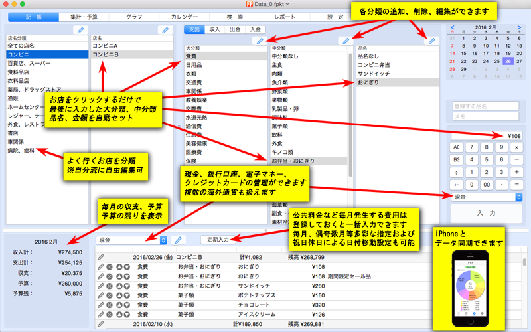Select コンビニ弁当 in the 品名 list

(398, 65)
